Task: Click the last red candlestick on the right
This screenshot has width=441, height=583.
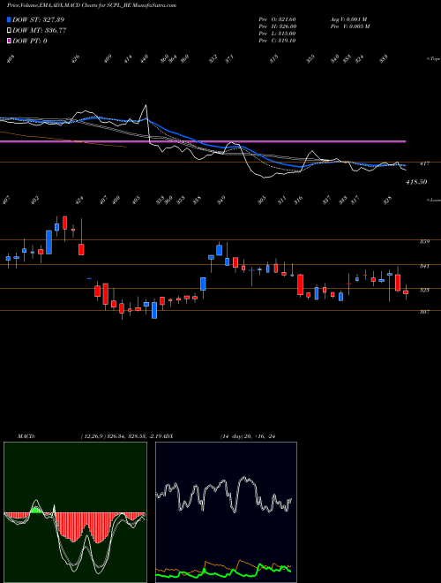Action: click(x=406, y=292)
